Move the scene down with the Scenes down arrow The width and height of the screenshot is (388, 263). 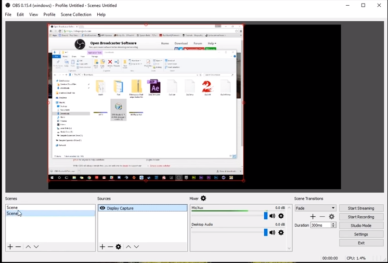point(36,247)
